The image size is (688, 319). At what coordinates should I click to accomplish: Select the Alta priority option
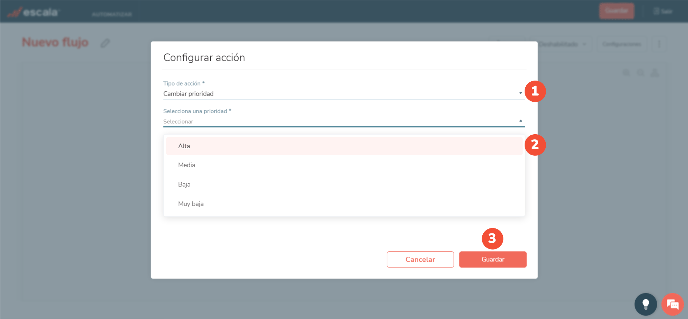pos(344,146)
